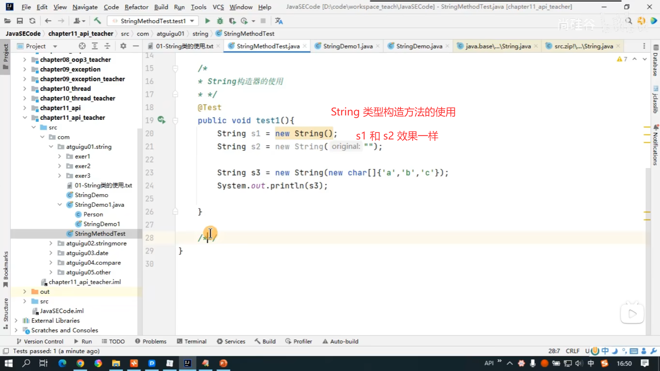Screen dimensions: 660x371
Task: Expand the atguigu02.stringmore package
Action: click(51, 243)
